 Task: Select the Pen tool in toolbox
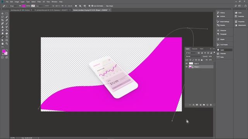tap(3, 37)
